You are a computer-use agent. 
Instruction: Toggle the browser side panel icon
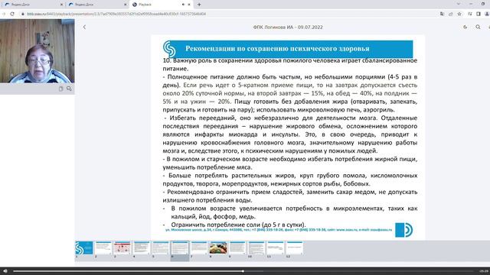pos(479,14)
